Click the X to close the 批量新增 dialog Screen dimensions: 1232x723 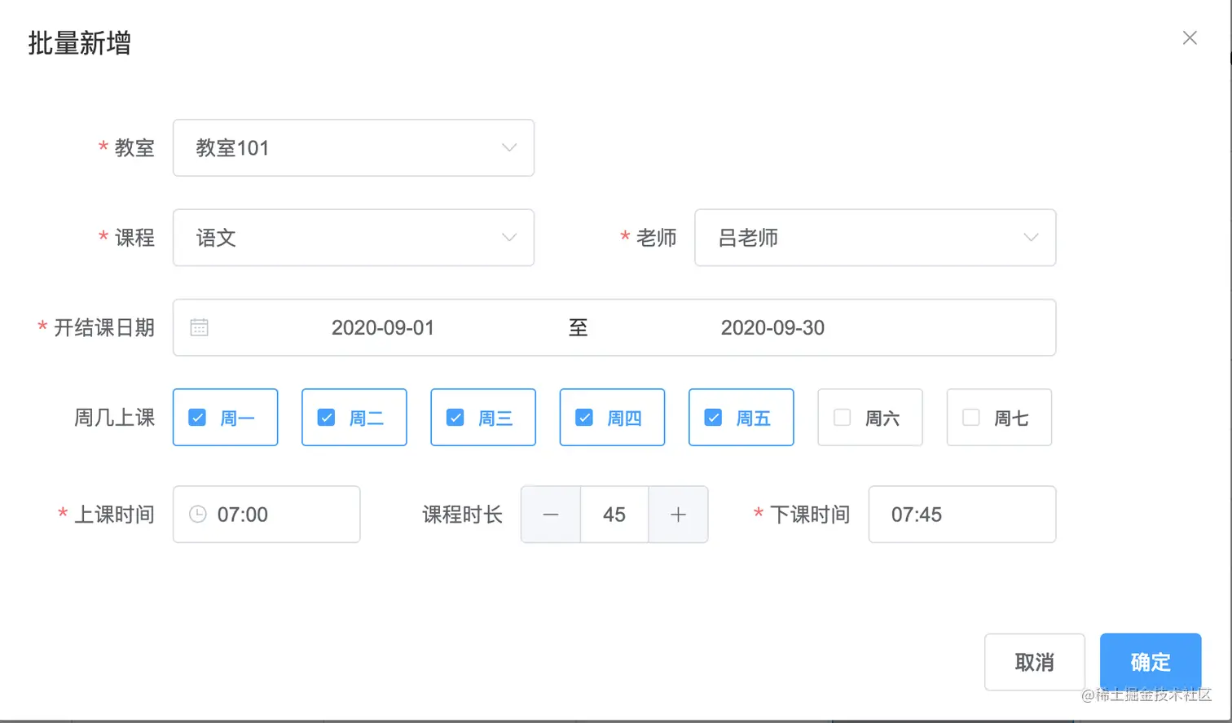click(1190, 37)
